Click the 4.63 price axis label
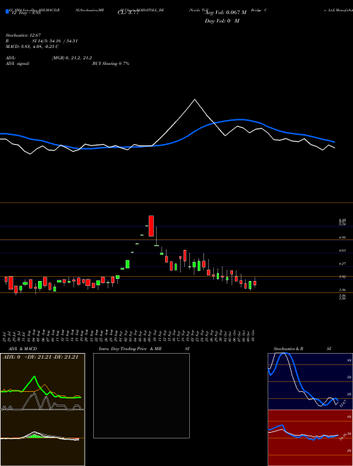The width and height of the screenshot is (353, 466). point(342,251)
